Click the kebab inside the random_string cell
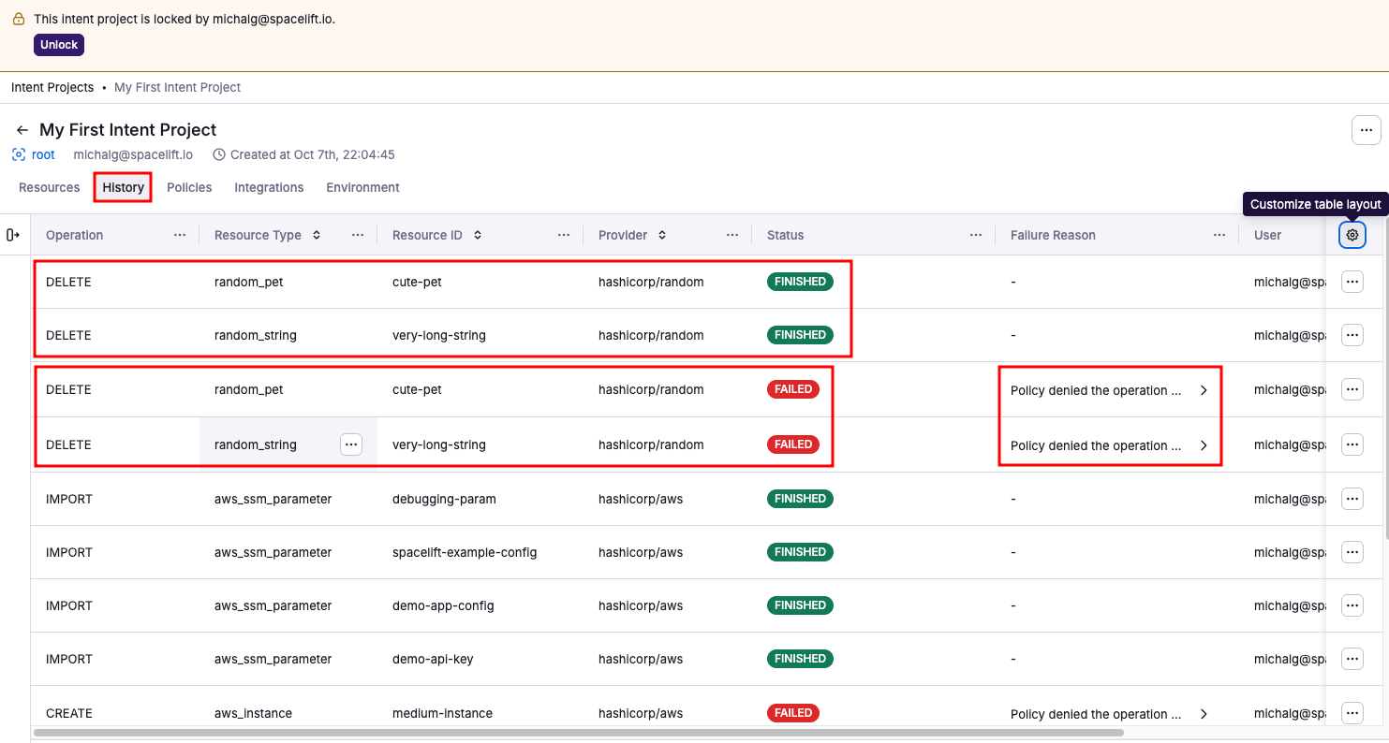 351,444
